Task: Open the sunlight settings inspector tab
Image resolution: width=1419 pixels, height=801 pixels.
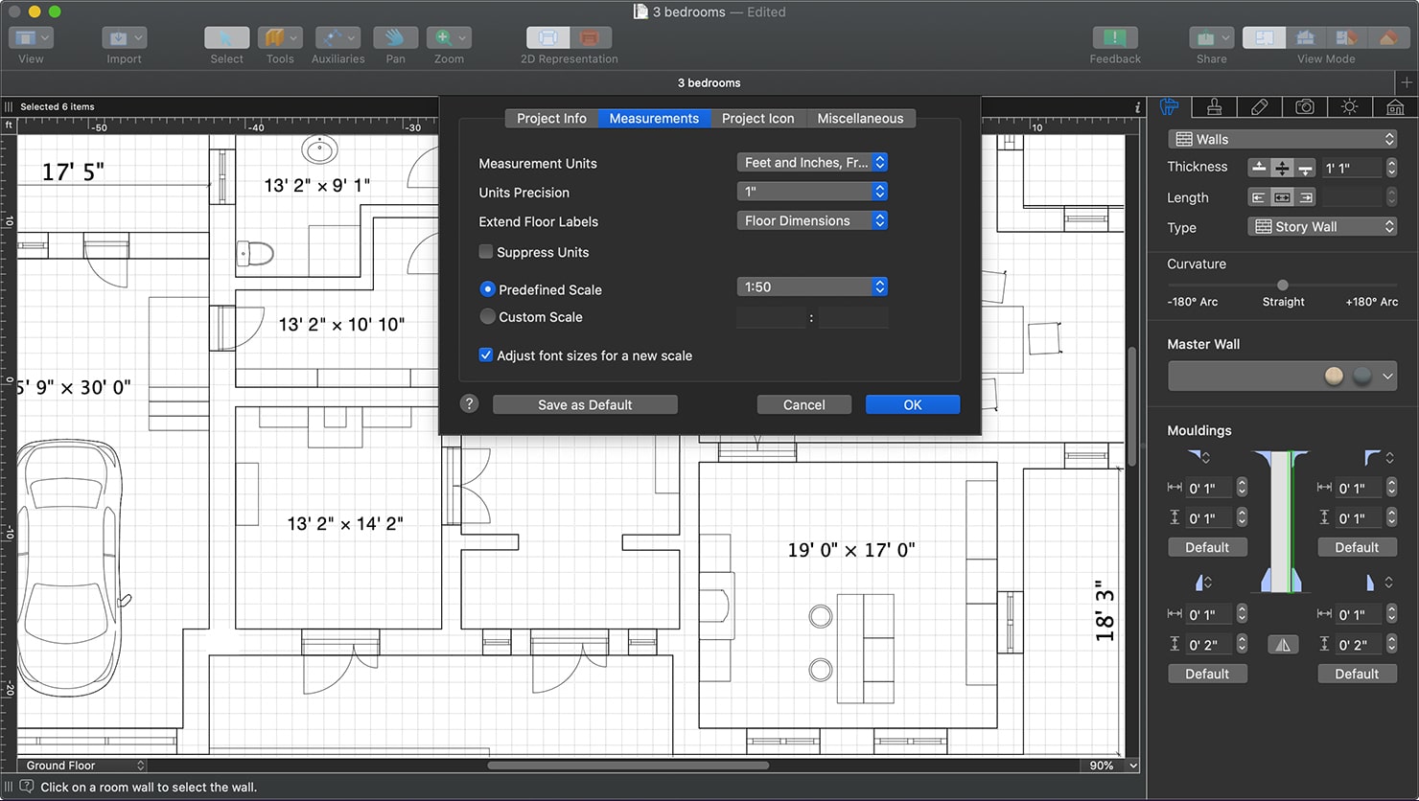Action: click(1349, 106)
